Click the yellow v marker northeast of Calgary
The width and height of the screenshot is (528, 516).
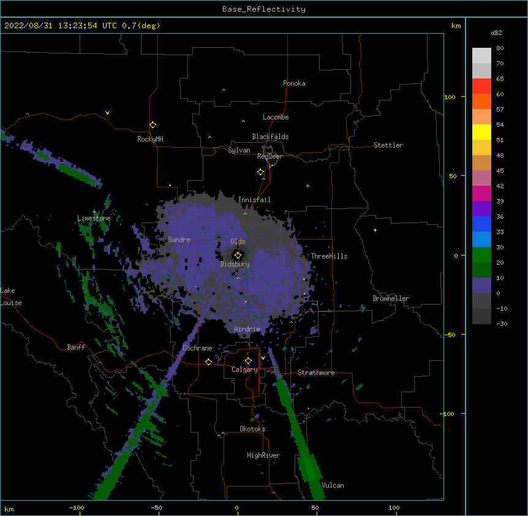click(x=263, y=358)
